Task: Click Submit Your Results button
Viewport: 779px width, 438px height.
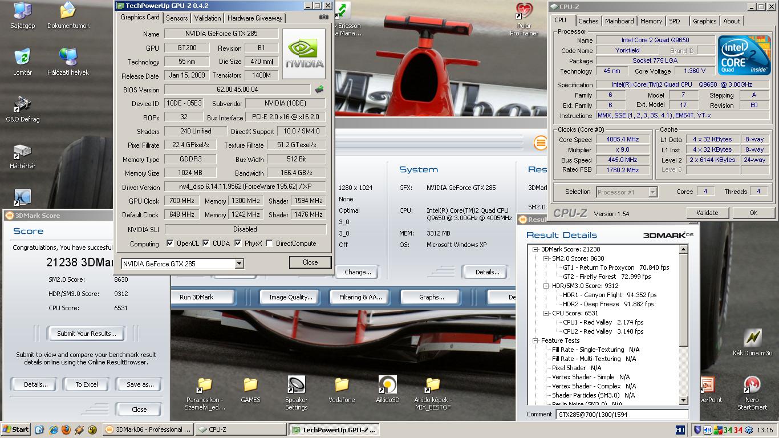Action: [87, 334]
